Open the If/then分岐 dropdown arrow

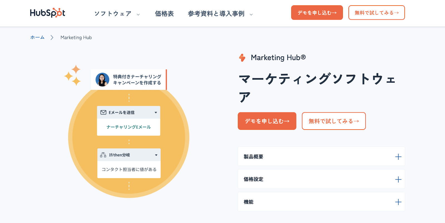coord(156,155)
